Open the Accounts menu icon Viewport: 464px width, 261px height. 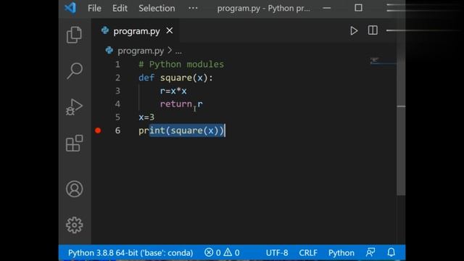[x=74, y=188]
